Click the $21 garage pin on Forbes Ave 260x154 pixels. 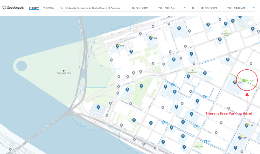tap(247, 125)
